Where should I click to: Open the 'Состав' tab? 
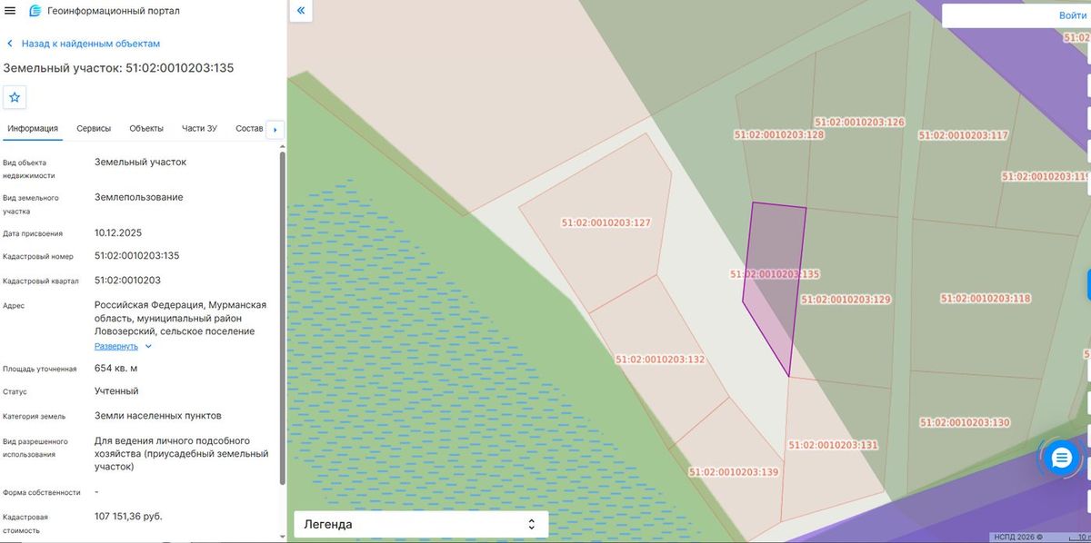(249, 128)
